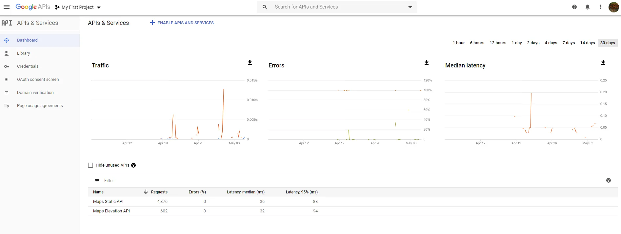Click the search magnifier icon
The image size is (621, 234).
coord(265,7)
